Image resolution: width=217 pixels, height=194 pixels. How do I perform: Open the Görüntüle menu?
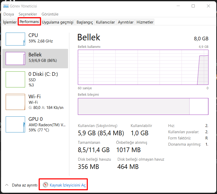pos(50,14)
